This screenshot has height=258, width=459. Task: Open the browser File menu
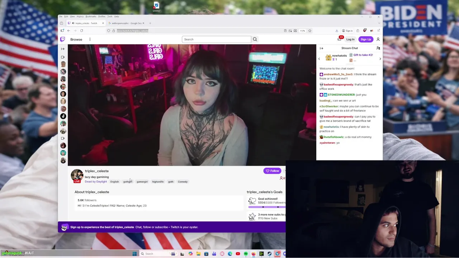tap(61, 16)
